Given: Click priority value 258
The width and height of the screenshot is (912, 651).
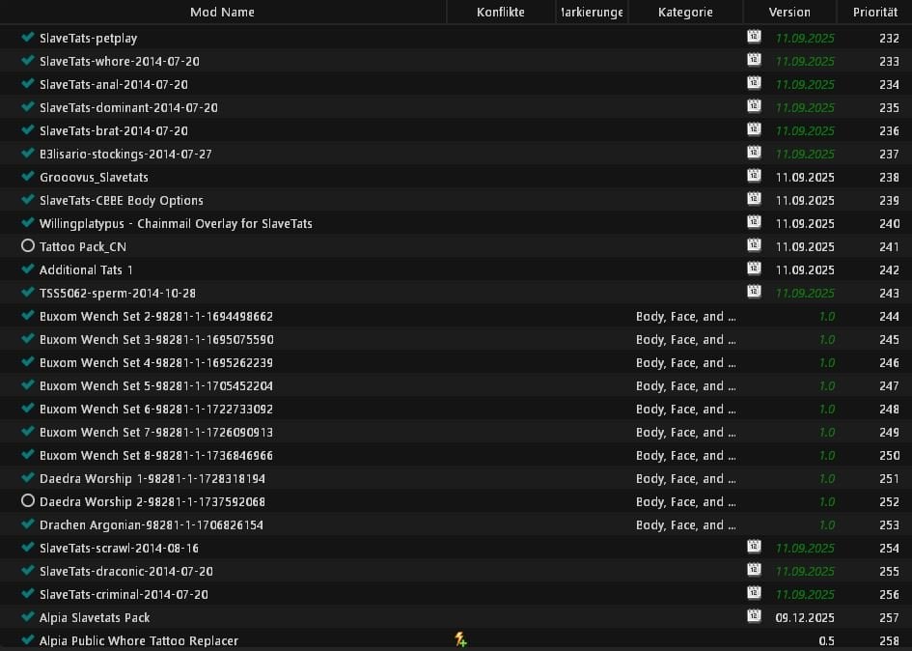Looking at the screenshot, I should 889,641.
